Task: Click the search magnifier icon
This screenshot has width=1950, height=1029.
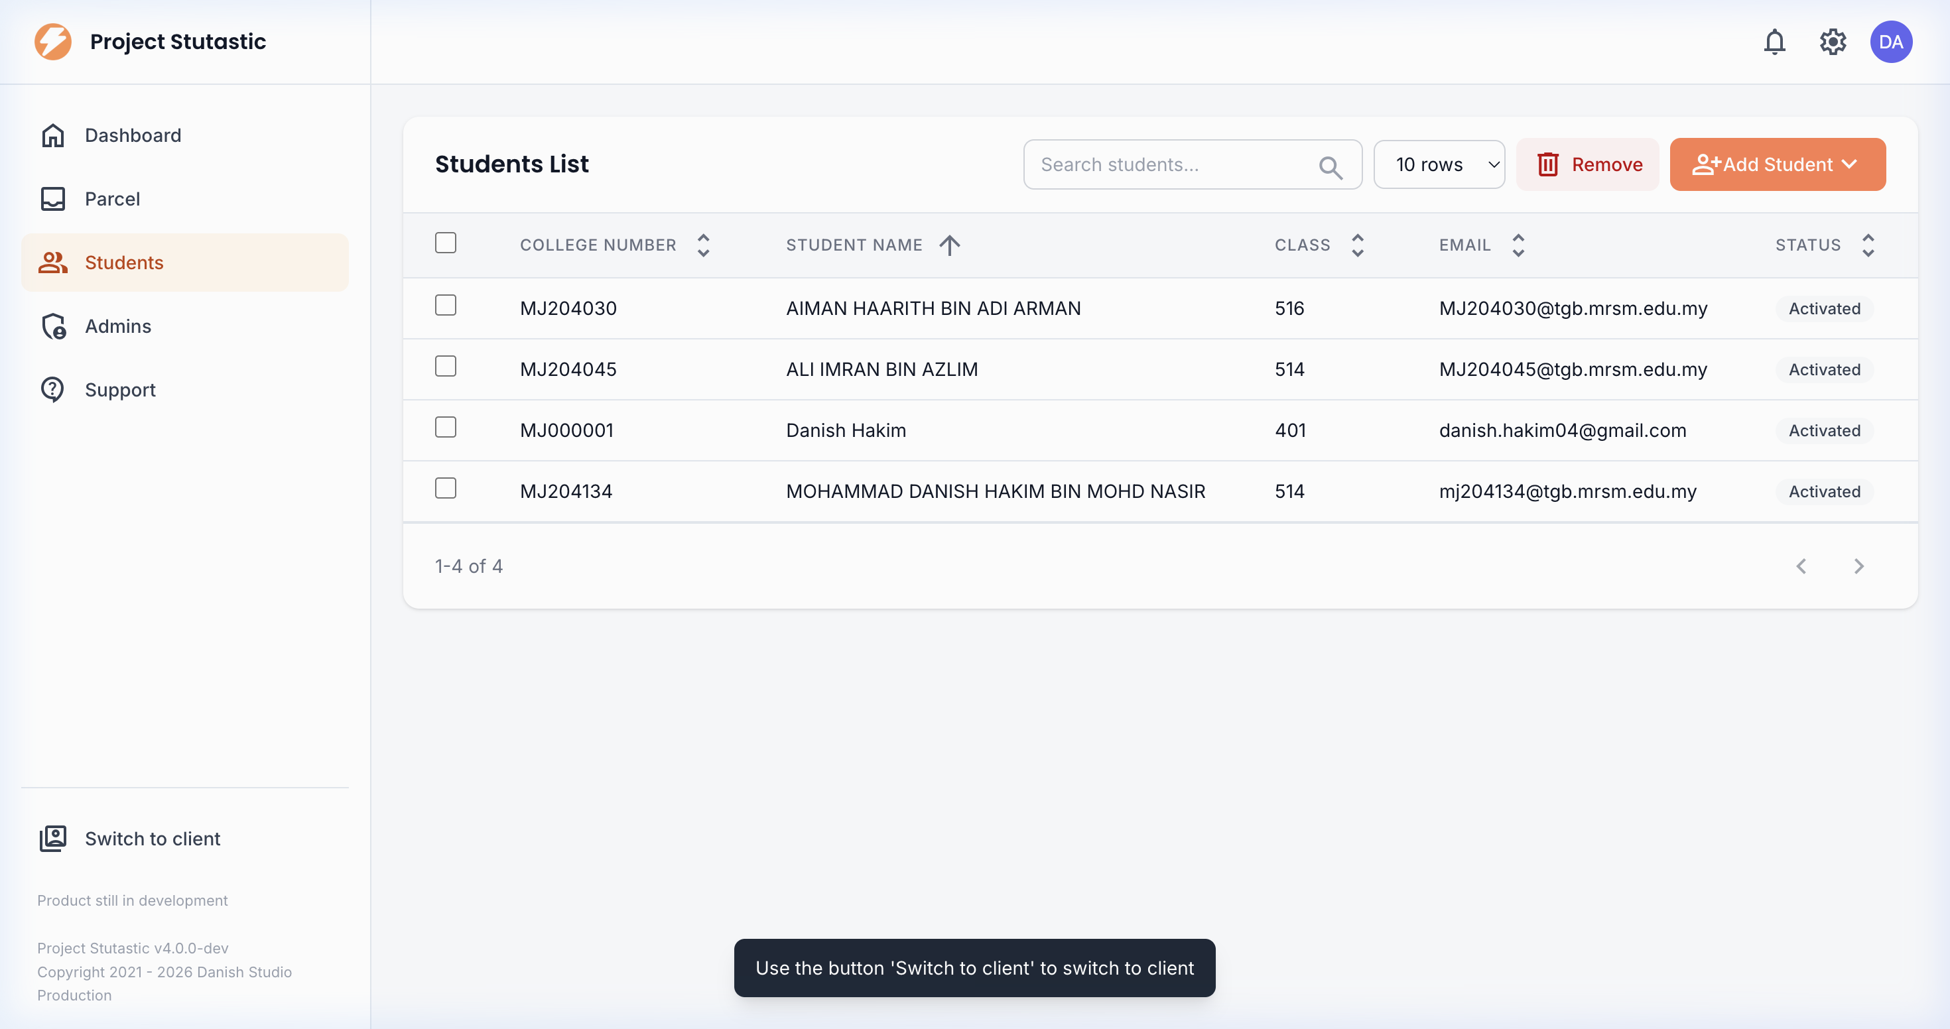Action: click(1330, 166)
